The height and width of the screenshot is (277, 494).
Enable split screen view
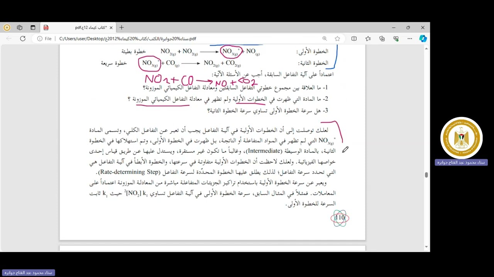(354, 38)
